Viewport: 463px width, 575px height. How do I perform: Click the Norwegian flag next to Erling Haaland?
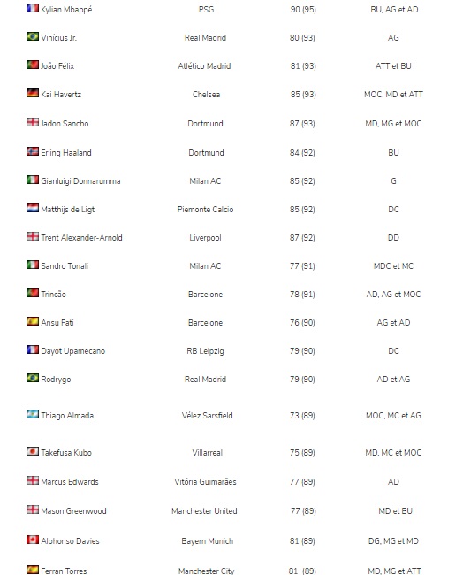pos(33,151)
